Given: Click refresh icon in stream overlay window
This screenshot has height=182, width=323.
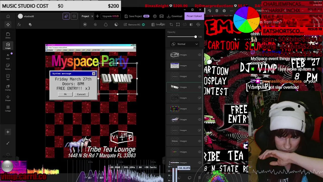Looking at the screenshot, I should (209, 11).
